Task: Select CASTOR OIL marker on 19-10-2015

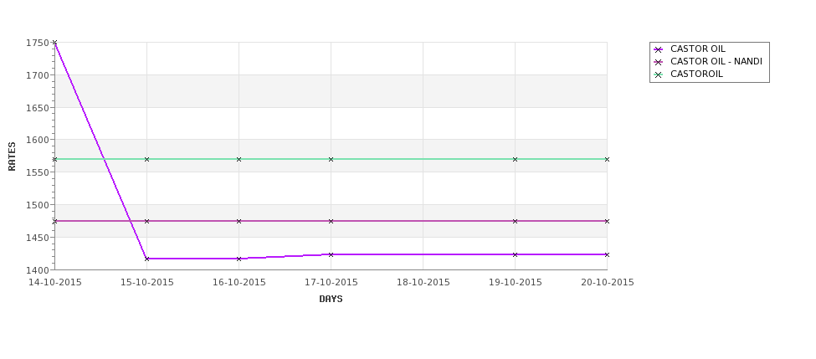Action: click(x=516, y=254)
